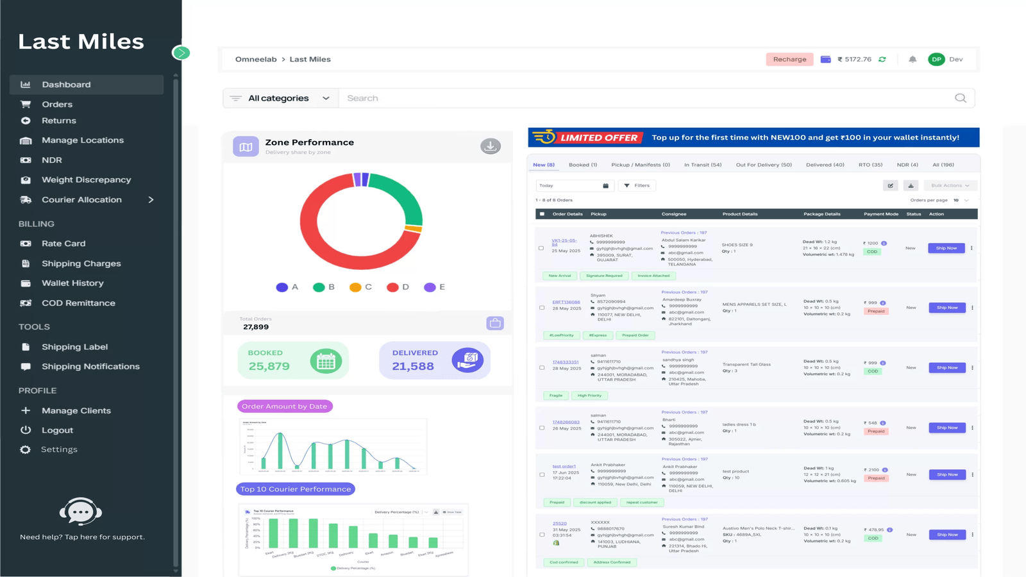Open the Today date calendar picker
Screen dimensions: 1026x577
coord(605,186)
